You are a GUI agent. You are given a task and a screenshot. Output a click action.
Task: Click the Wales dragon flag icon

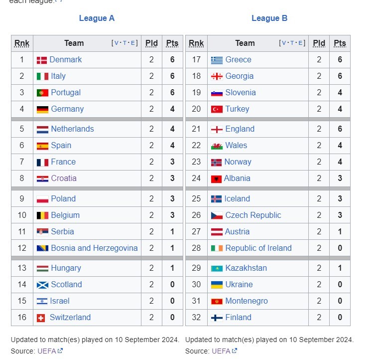click(217, 146)
